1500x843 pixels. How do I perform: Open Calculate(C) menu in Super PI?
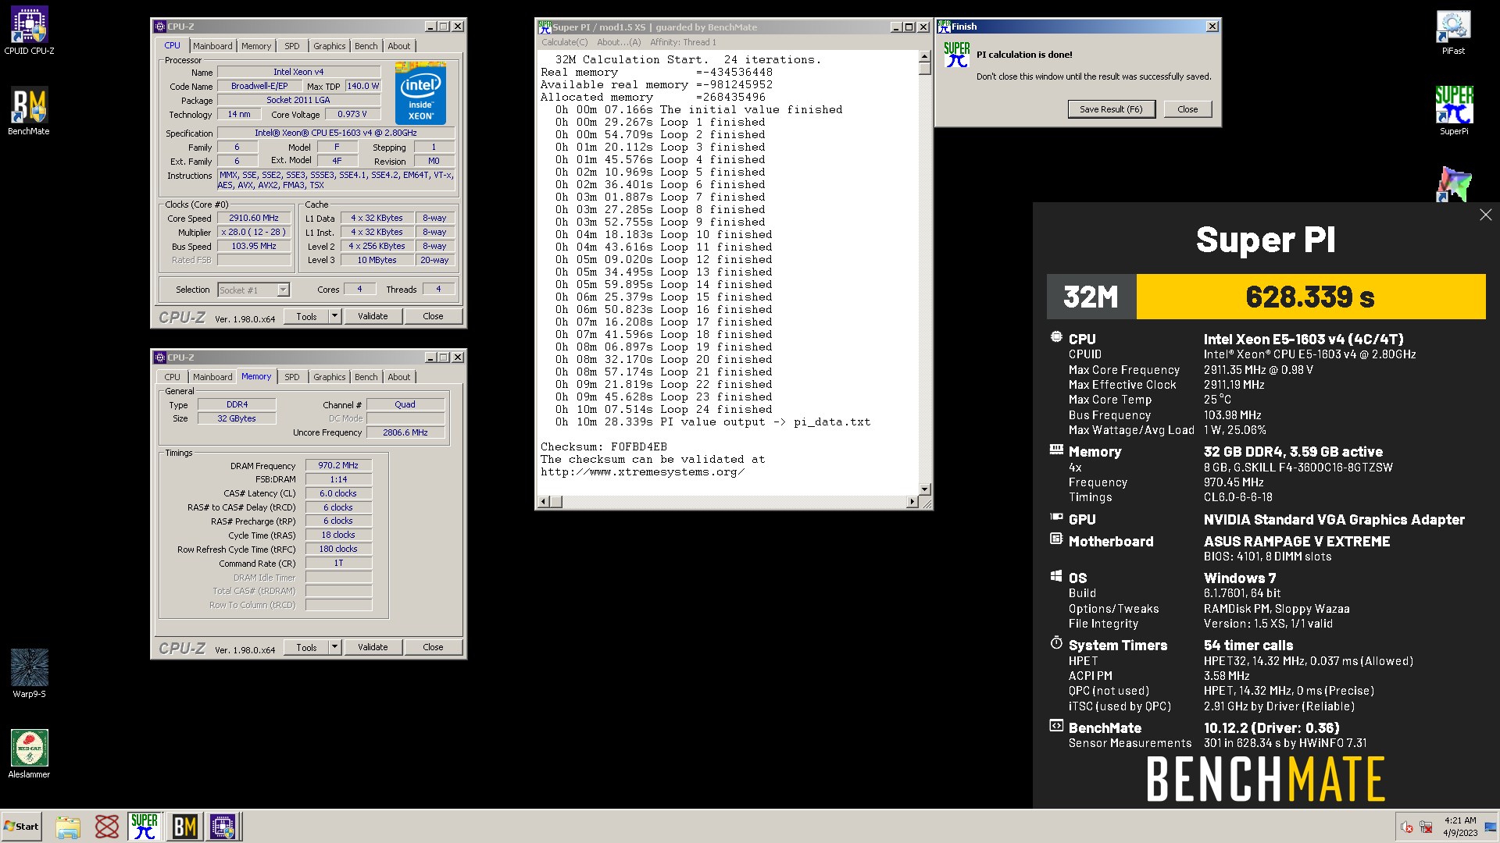(x=565, y=42)
